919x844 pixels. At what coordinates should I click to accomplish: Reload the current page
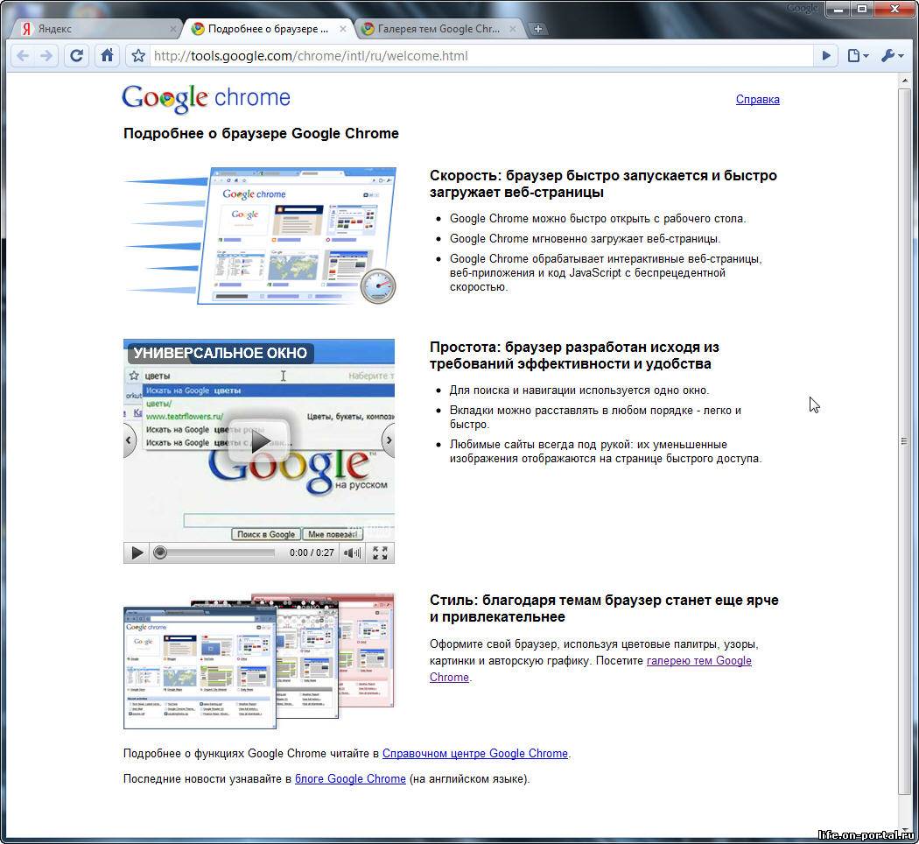click(x=76, y=56)
